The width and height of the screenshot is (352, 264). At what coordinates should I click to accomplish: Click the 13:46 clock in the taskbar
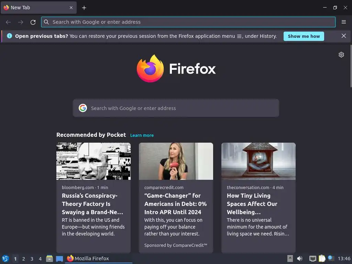(344, 258)
